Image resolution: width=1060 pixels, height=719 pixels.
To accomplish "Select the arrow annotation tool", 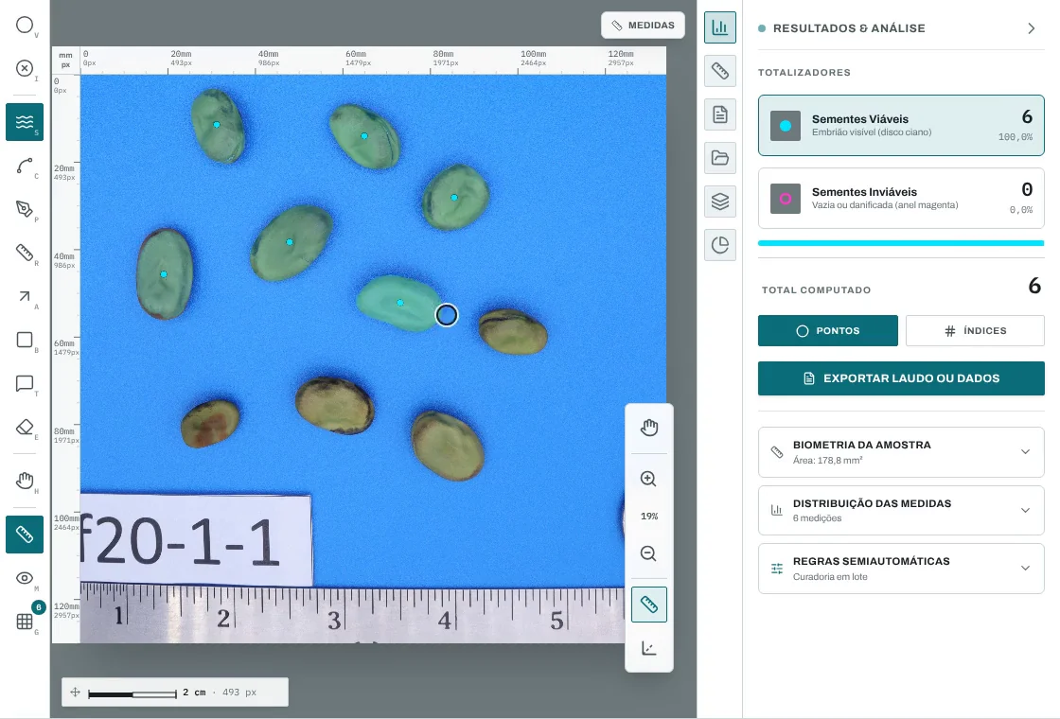I will click(25, 296).
